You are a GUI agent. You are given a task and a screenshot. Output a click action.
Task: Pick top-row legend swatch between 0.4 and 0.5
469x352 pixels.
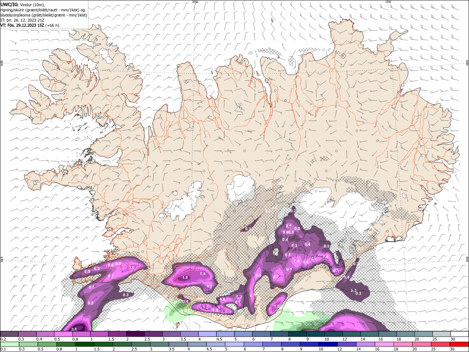click(45, 334)
